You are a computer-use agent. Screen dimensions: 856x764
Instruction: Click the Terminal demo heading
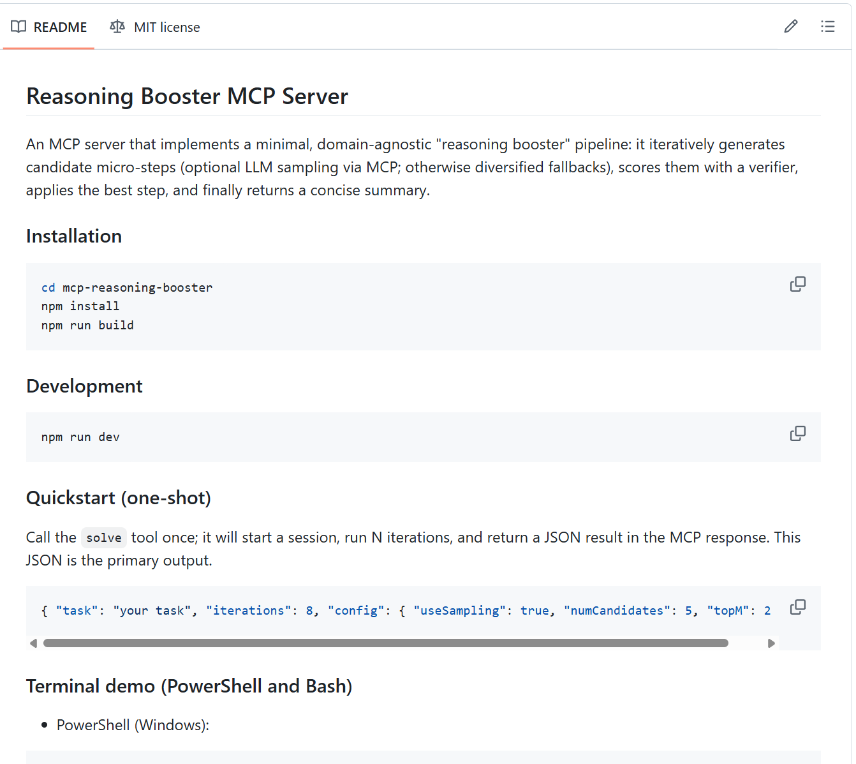coord(189,685)
